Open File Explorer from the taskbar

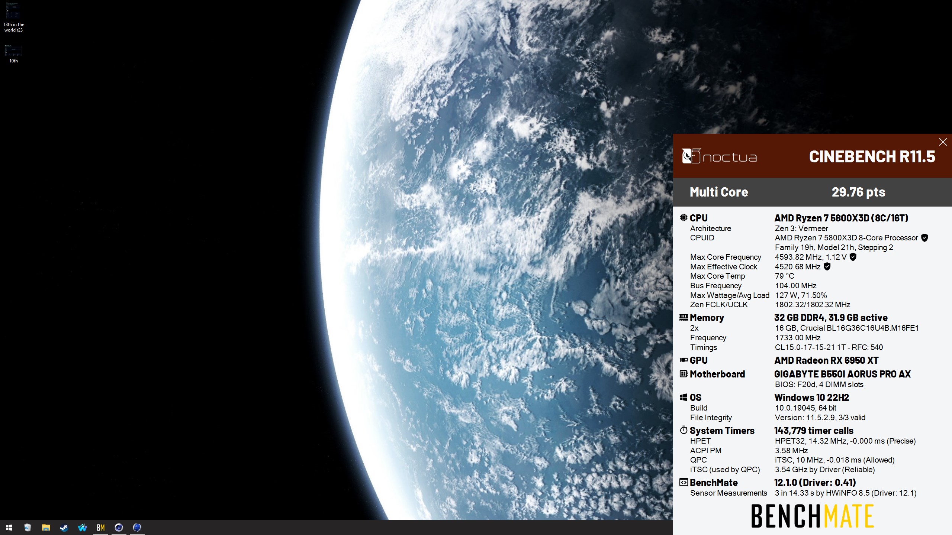[x=46, y=528]
